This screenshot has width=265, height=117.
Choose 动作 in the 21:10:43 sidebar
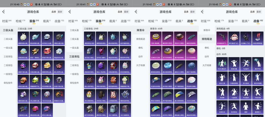click(207, 56)
